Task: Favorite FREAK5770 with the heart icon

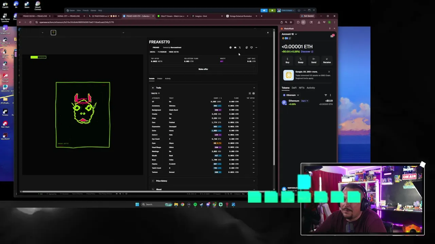Action: point(251,47)
